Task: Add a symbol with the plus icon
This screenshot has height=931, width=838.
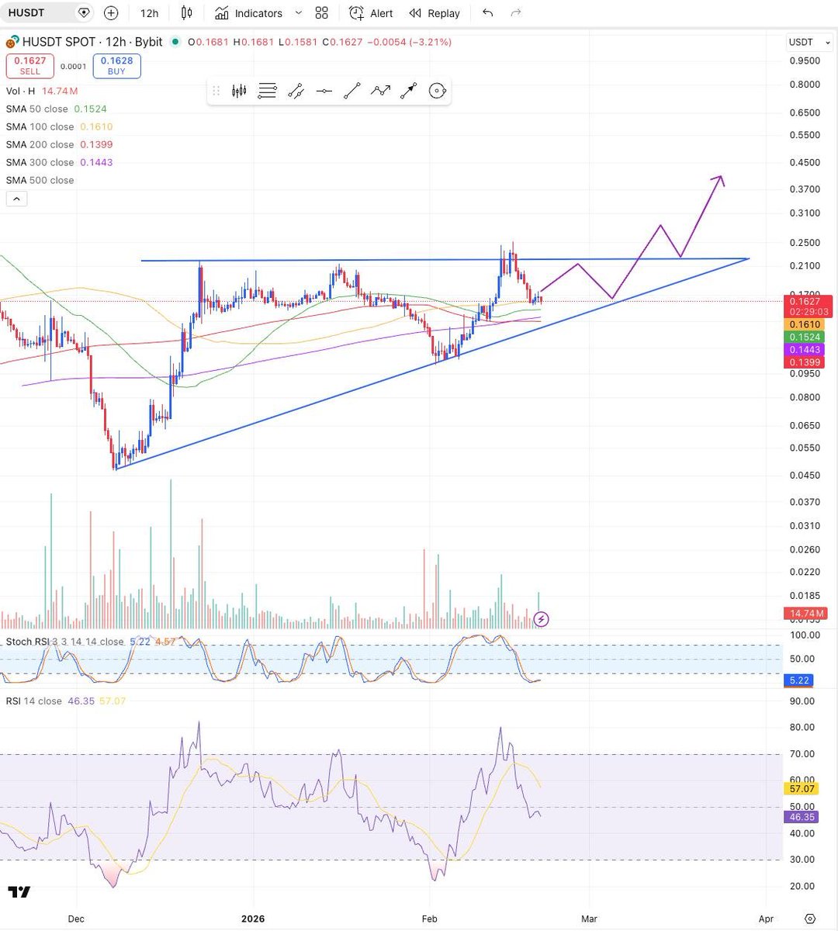Action: pos(112,13)
